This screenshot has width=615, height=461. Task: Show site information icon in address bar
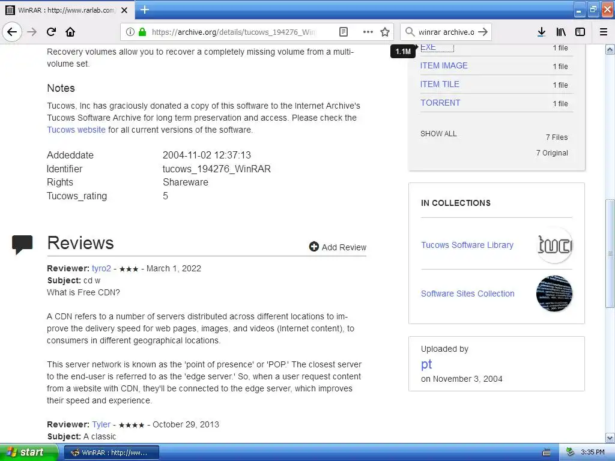click(x=130, y=32)
